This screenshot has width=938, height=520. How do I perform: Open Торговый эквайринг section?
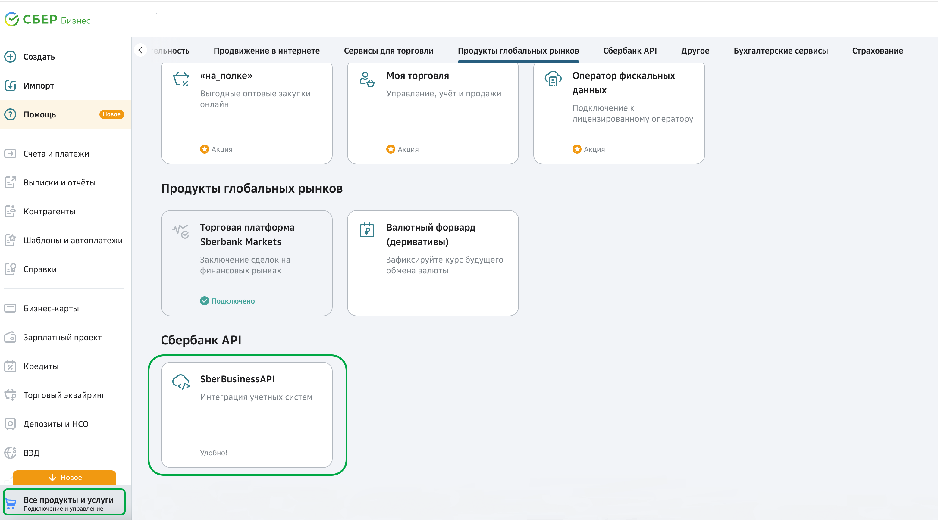point(66,395)
